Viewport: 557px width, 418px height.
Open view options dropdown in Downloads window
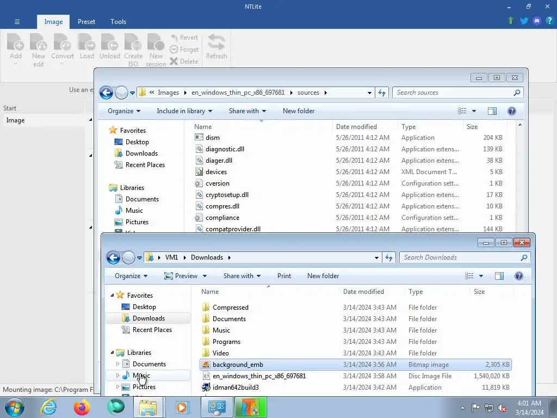pos(481,276)
